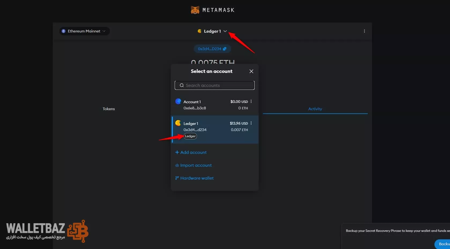450x249 pixels.
Task: Click the Account 1 blue avatar
Action: 178,101
